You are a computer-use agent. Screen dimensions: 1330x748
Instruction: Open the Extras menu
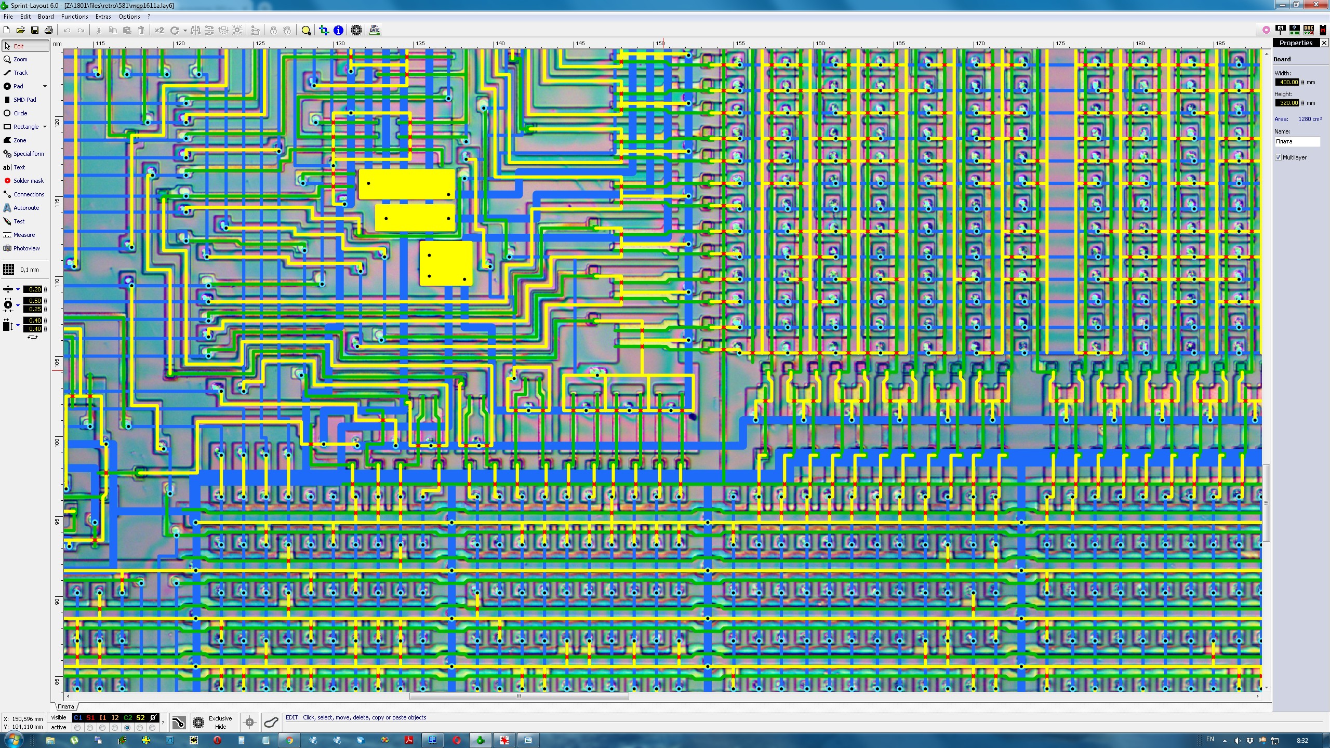click(x=103, y=17)
